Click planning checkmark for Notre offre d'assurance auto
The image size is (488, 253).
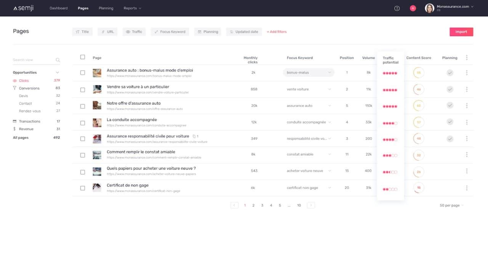[x=450, y=106]
